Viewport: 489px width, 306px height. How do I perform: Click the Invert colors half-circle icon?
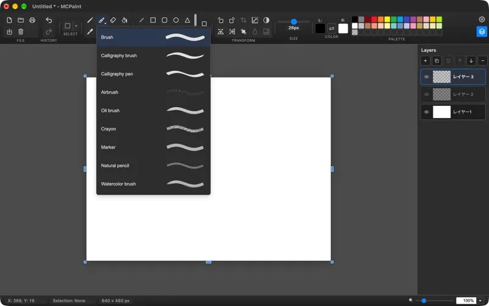point(267,20)
